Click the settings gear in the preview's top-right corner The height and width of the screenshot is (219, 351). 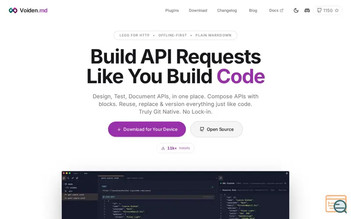tap(287, 173)
